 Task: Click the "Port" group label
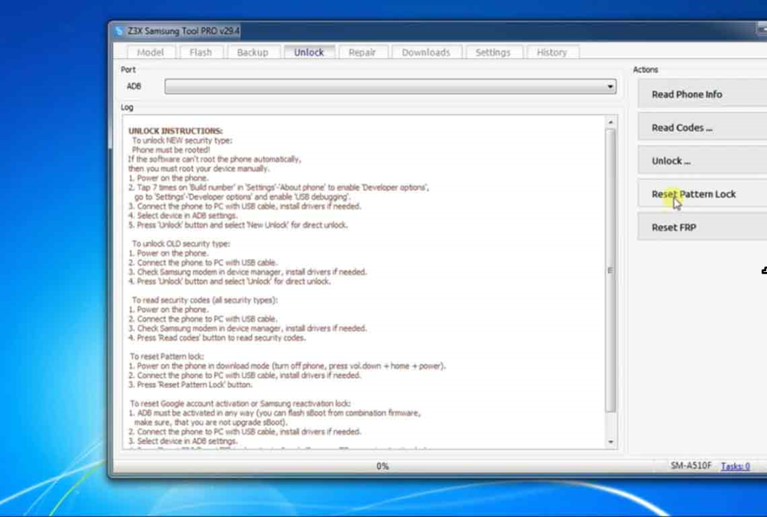click(x=128, y=70)
